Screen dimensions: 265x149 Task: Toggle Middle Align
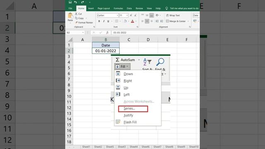pos(147,15)
